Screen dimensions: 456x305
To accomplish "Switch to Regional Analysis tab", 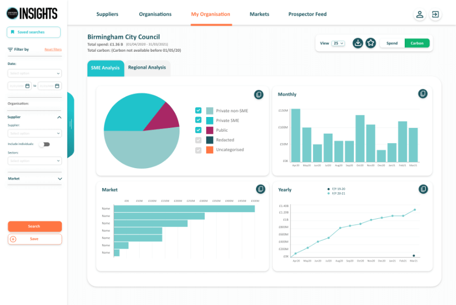I will coord(147,67).
